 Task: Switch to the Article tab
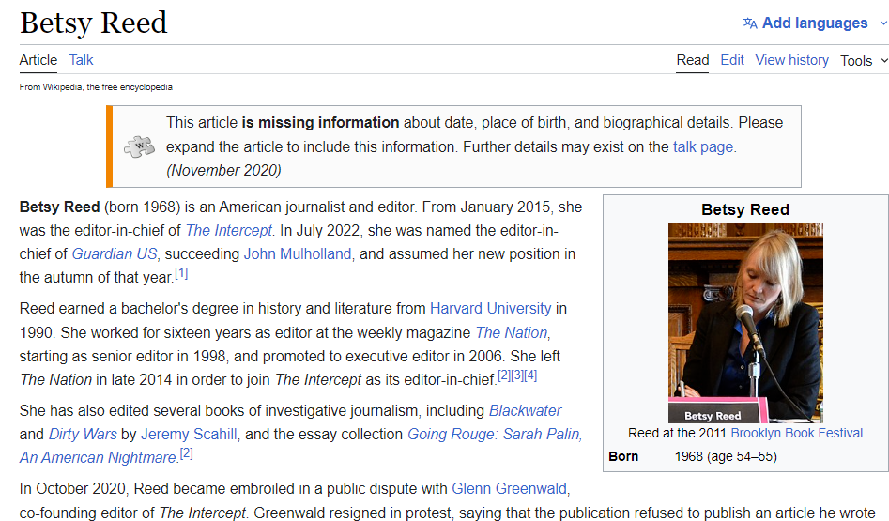(38, 60)
